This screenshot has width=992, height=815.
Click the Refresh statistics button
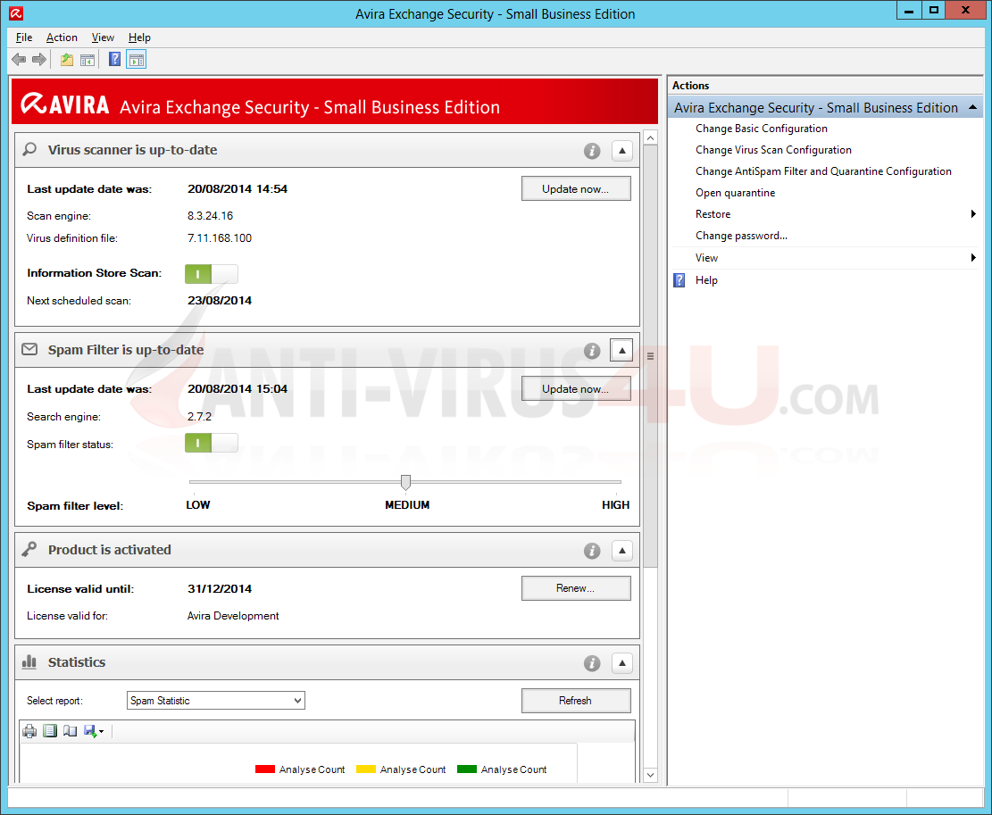tap(576, 701)
